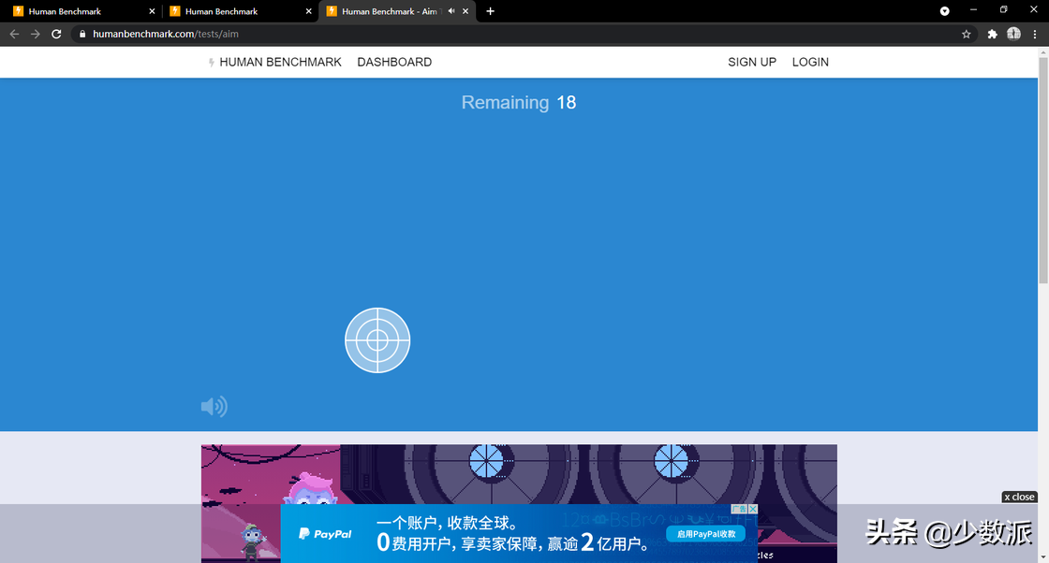The height and width of the screenshot is (563, 1049).
Task: Open the Chrome extensions puzzle icon
Action: [x=992, y=34]
